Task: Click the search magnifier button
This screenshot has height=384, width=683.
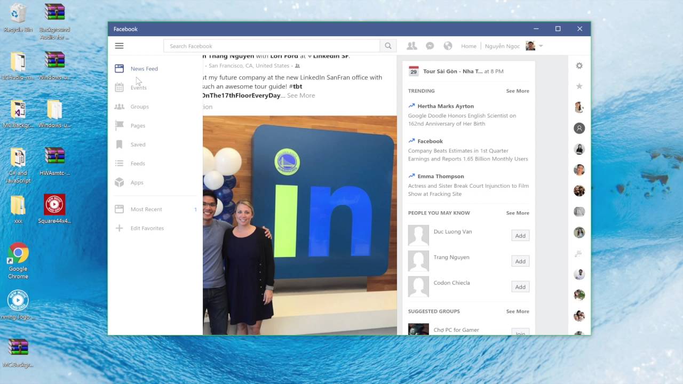Action: tap(388, 46)
